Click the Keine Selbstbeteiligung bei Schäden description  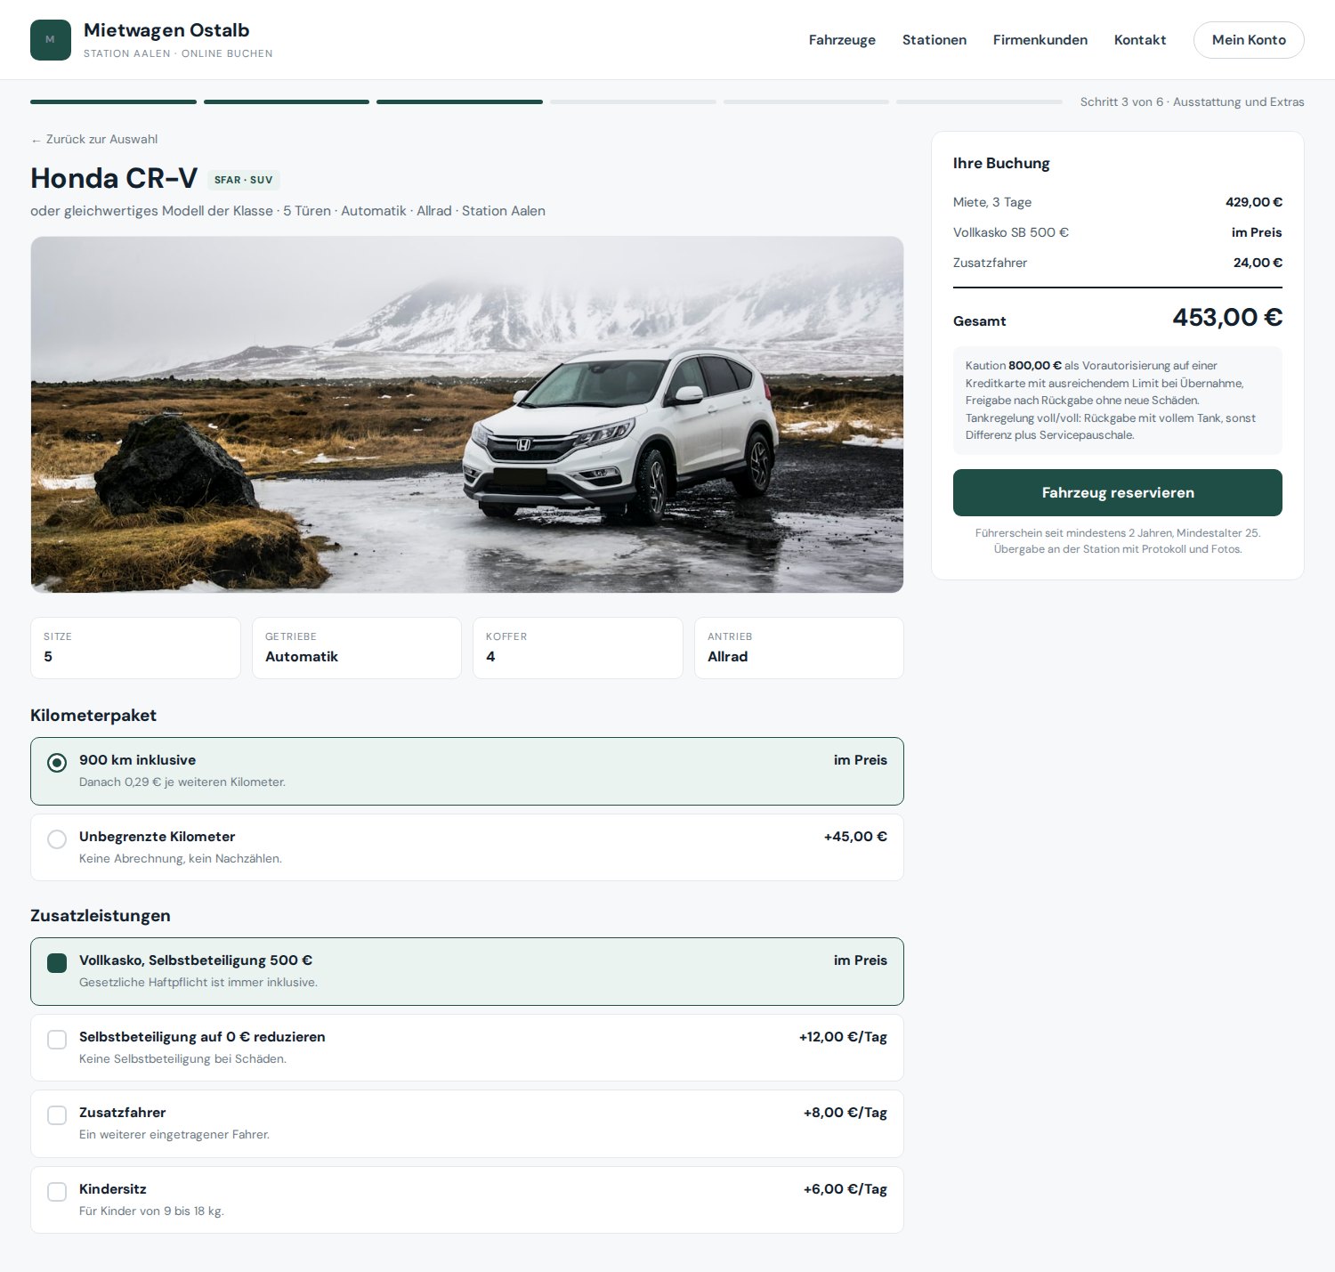click(x=182, y=1059)
